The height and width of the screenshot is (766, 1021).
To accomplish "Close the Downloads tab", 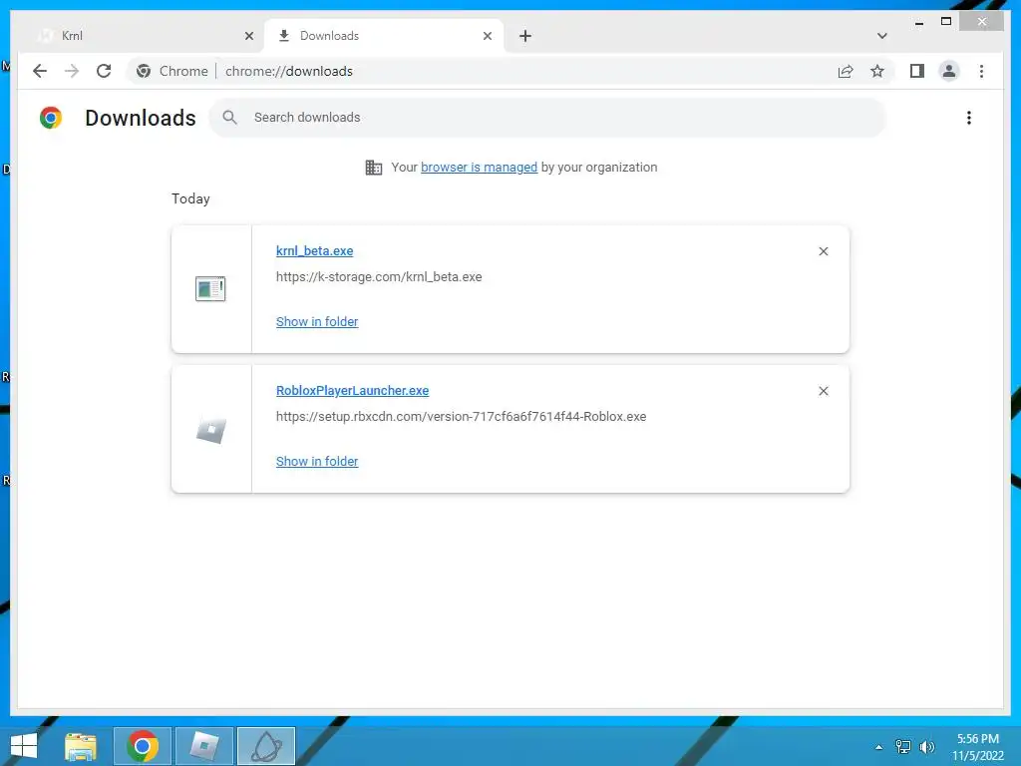I will pyautogui.click(x=487, y=36).
